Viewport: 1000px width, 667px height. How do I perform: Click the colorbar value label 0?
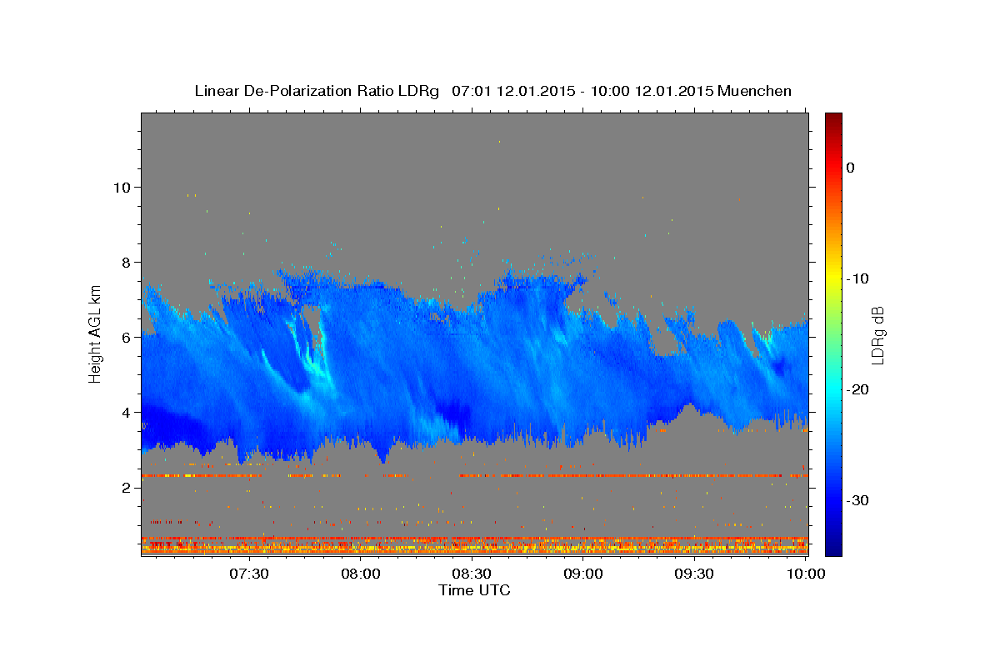tap(851, 168)
